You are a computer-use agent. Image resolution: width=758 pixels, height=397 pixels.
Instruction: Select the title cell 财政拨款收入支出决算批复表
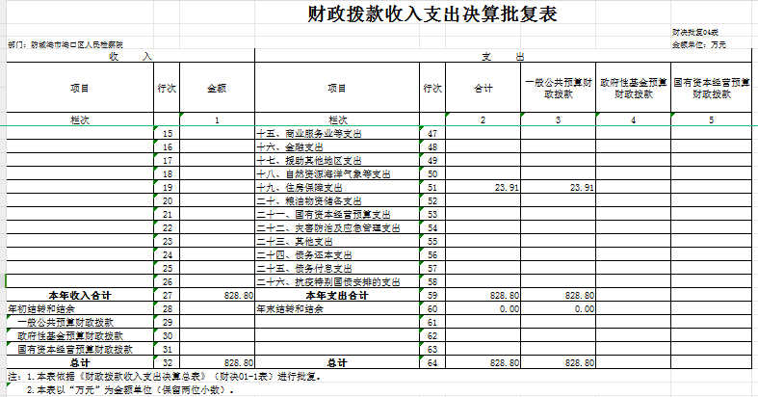(432, 13)
